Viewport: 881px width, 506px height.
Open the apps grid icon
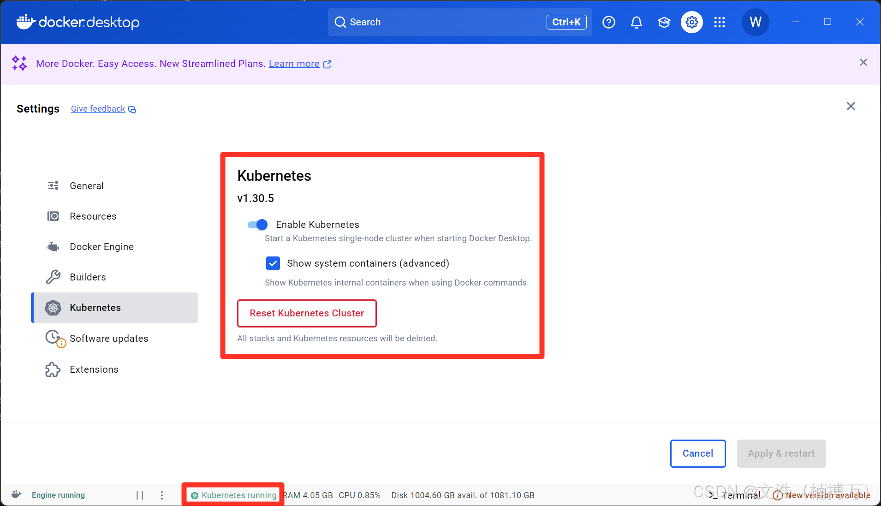720,22
